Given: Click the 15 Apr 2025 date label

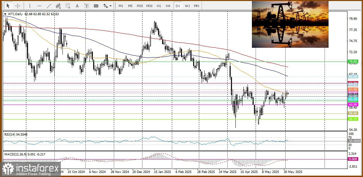Looking at the screenshot, I should 249,172.
